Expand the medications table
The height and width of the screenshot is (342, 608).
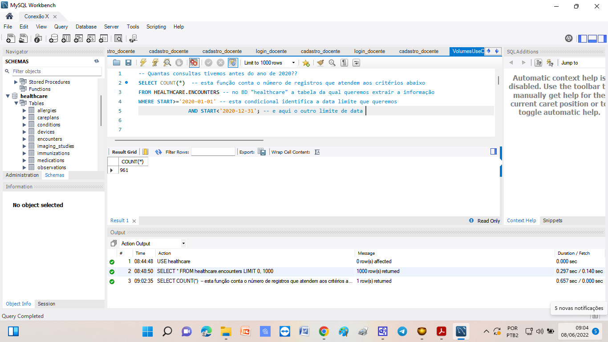(24, 160)
